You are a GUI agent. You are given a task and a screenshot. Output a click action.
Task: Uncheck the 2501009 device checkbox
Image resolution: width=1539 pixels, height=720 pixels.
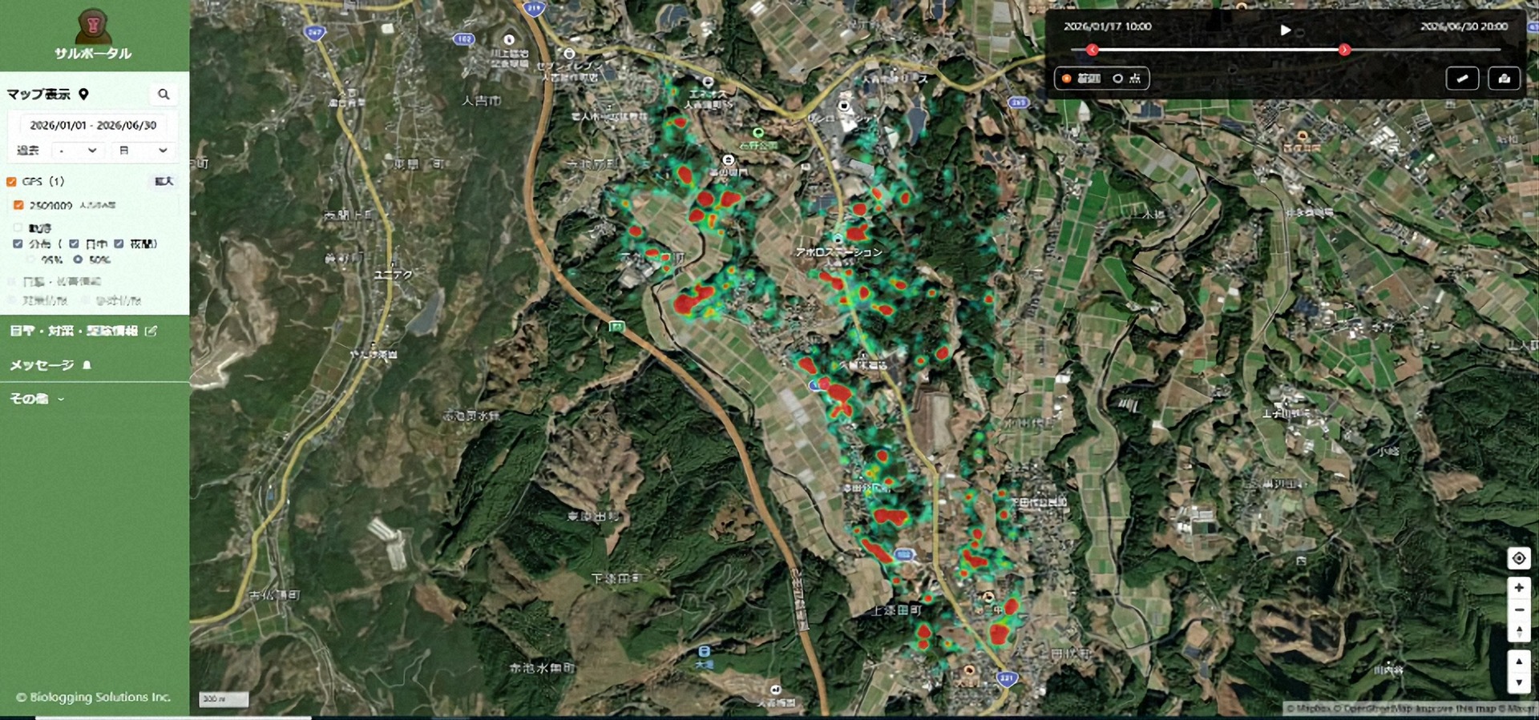[x=18, y=205]
